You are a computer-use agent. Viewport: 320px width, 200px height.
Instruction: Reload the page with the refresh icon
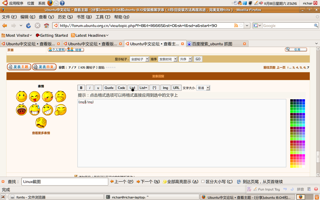tap(28, 25)
